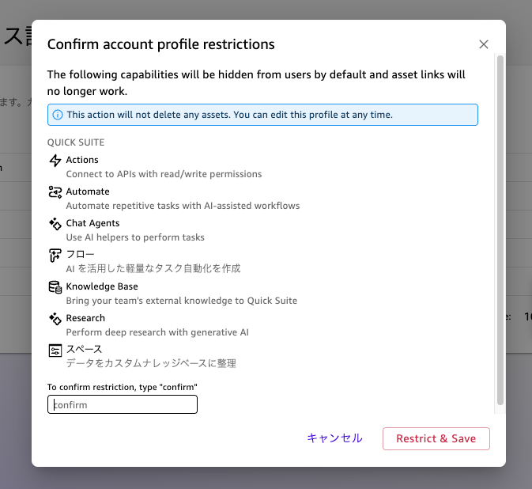
Task: Click the Actions lightning bolt icon
Action: click(x=55, y=161)
